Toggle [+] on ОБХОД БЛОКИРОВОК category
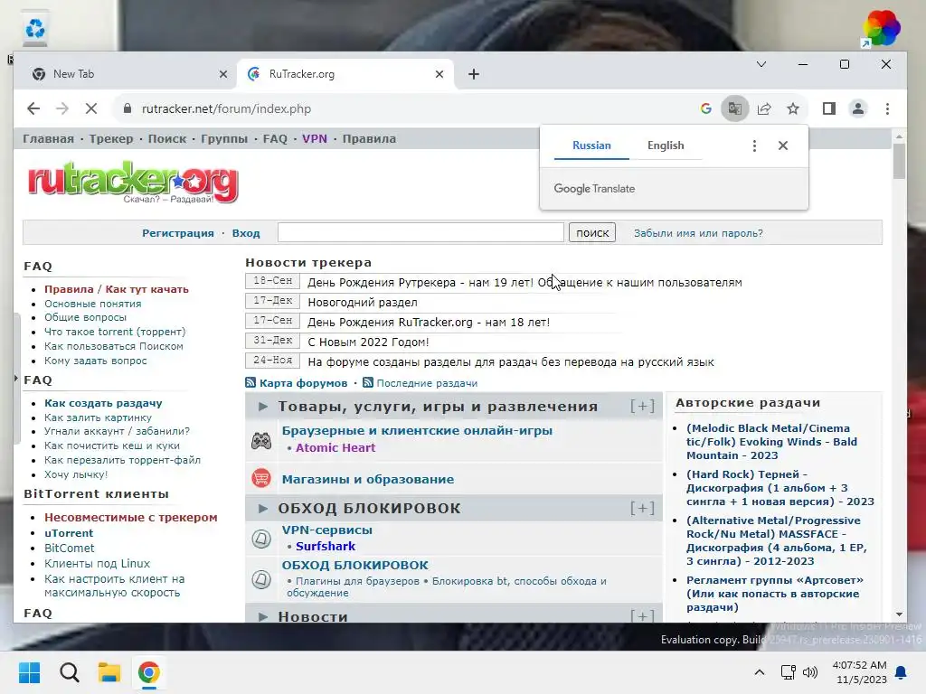This screenshot has width=926, height=694. pyautogui.click(x=643, y=508)
